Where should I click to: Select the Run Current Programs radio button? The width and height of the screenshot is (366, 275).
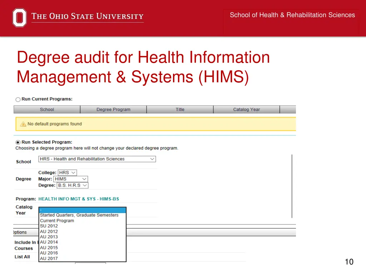click(18, 100)
